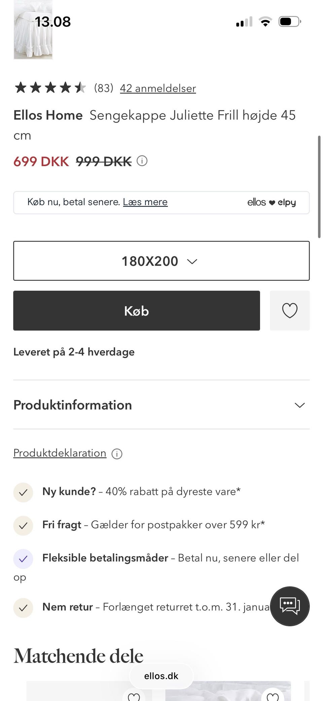323x701 pixels.
Task: Add product to wishlist with heart button
Action: coord(289,310)
